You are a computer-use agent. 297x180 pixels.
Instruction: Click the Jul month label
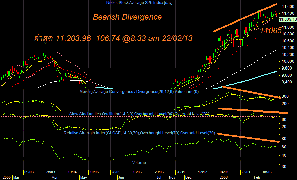159,178
